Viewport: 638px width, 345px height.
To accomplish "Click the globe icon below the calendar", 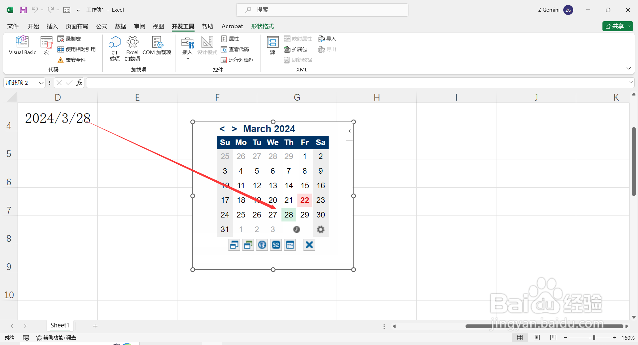I will click(x=262, y=245).
